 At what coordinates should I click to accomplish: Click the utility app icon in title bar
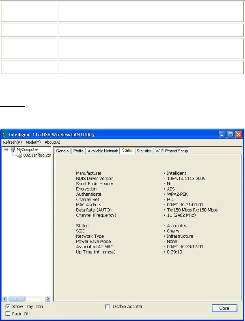click(x=4, y=134)
